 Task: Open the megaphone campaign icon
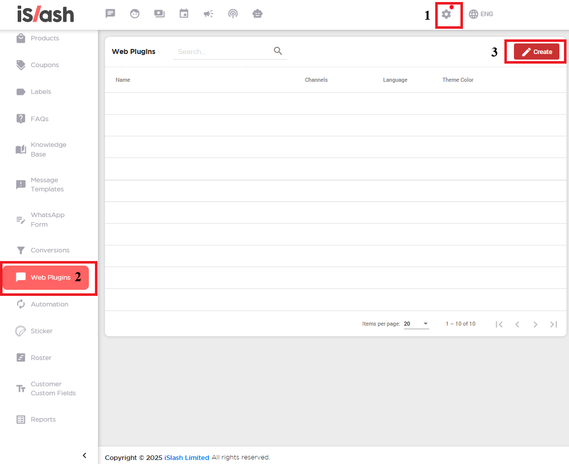point(209,14)
